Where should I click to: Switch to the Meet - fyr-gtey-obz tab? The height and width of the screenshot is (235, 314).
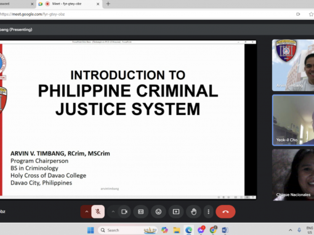[66, 4]
